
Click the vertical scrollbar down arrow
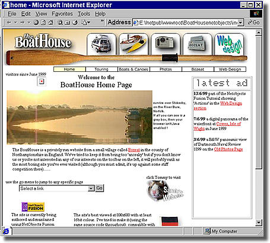258,222
